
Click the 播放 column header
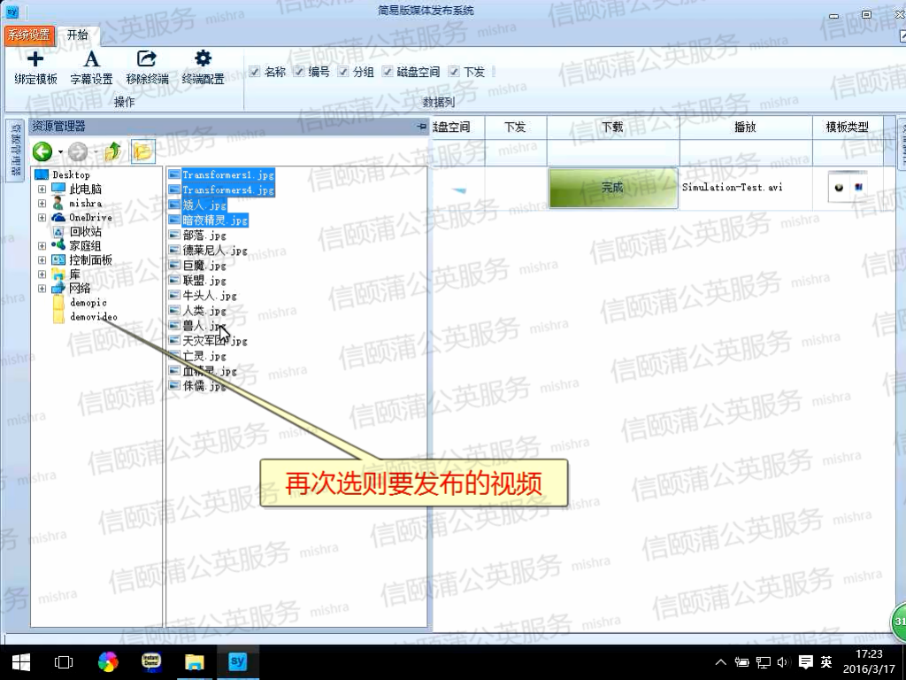pos(745,127)
